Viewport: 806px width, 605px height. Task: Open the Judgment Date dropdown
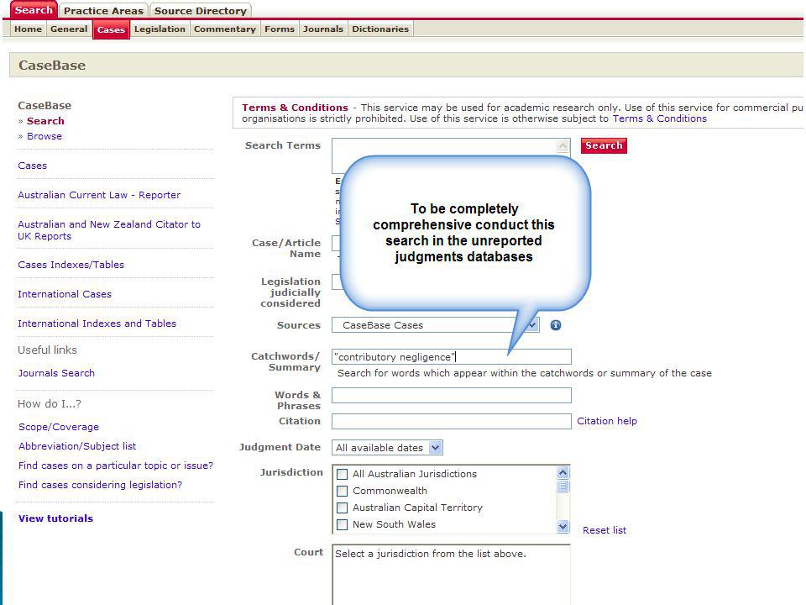click(387, 448)
